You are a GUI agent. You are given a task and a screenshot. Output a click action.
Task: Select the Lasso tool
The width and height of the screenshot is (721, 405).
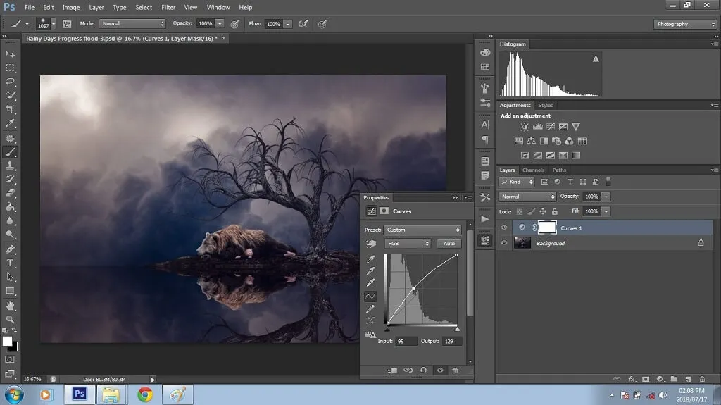[x=10, y=82]
